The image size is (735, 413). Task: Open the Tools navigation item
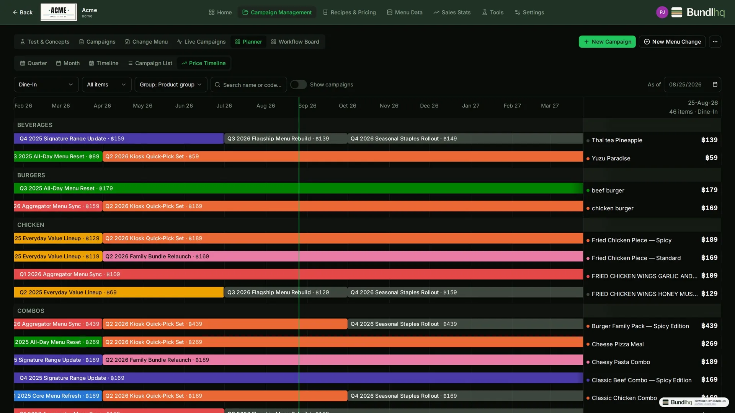click(x=493, y=12)
